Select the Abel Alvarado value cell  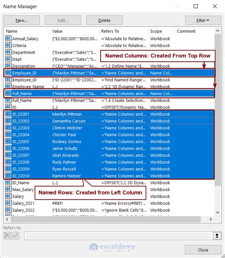tap(66, 155)
